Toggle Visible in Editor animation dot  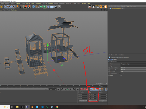[109, 68]
